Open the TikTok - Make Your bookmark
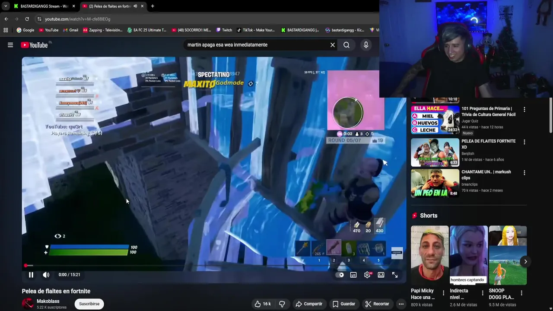Viewport: 553px width, 311px height. pyautogui.click(x=255, y=30)
